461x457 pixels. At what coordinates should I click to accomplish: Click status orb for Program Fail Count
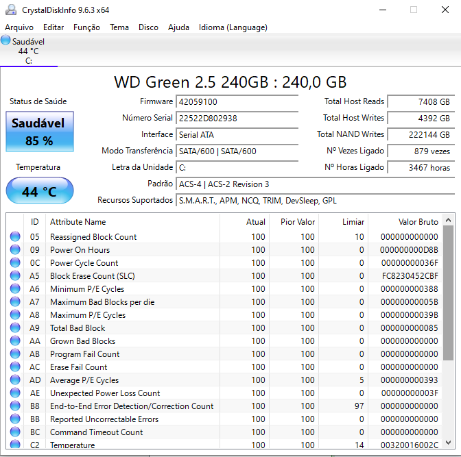[15, 354]
